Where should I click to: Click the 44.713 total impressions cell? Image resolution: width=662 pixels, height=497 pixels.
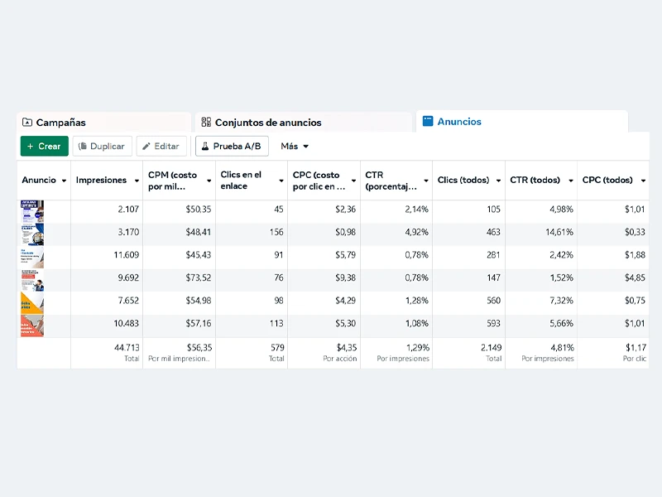(x=106, y=352)
